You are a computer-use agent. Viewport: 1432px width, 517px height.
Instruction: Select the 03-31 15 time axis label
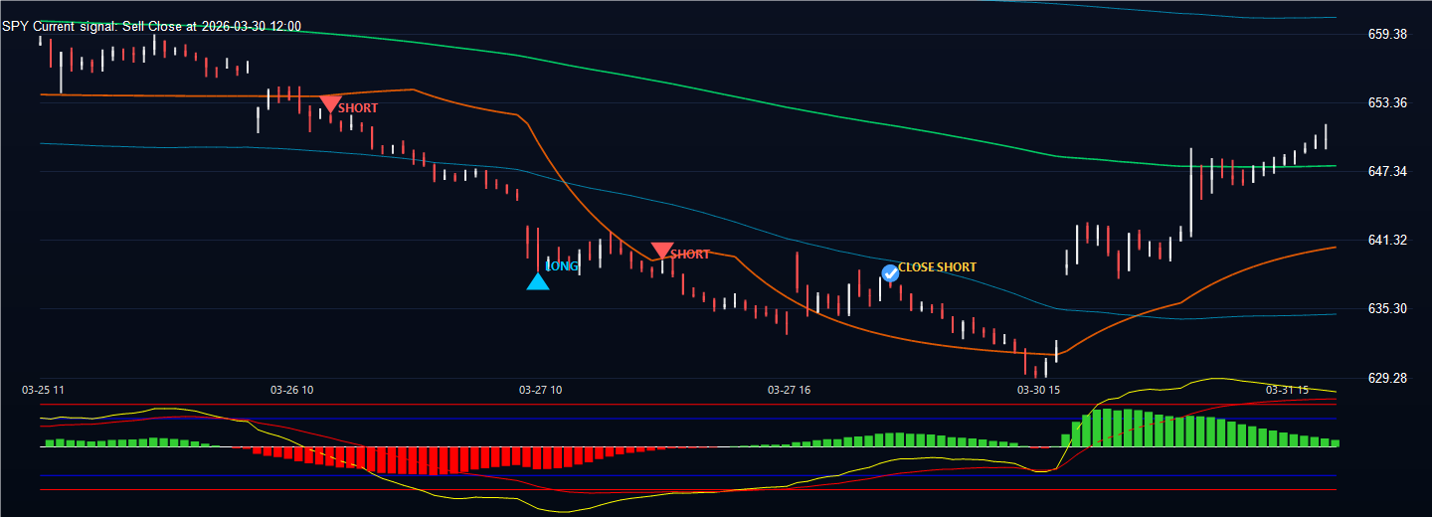[x=1286, y=391]
